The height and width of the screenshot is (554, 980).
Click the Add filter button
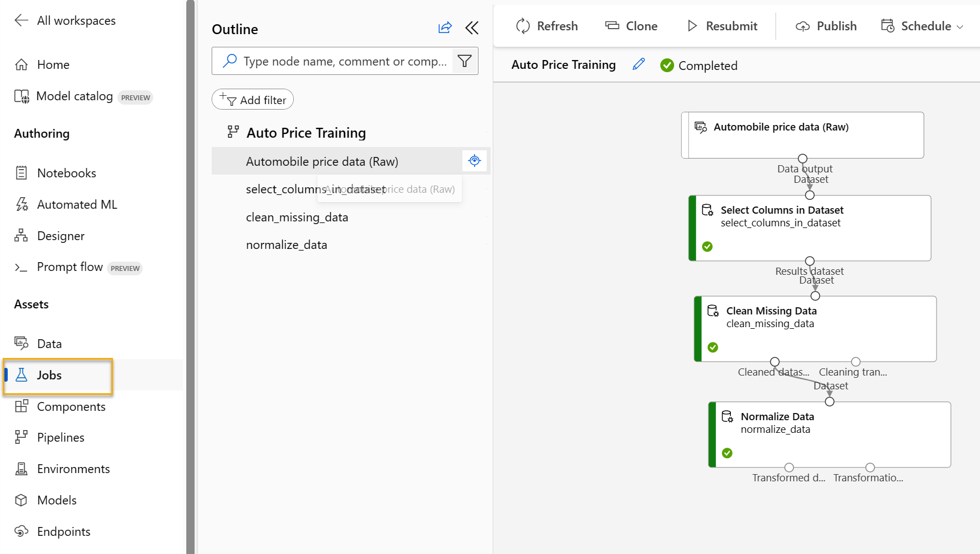(252, 99)
